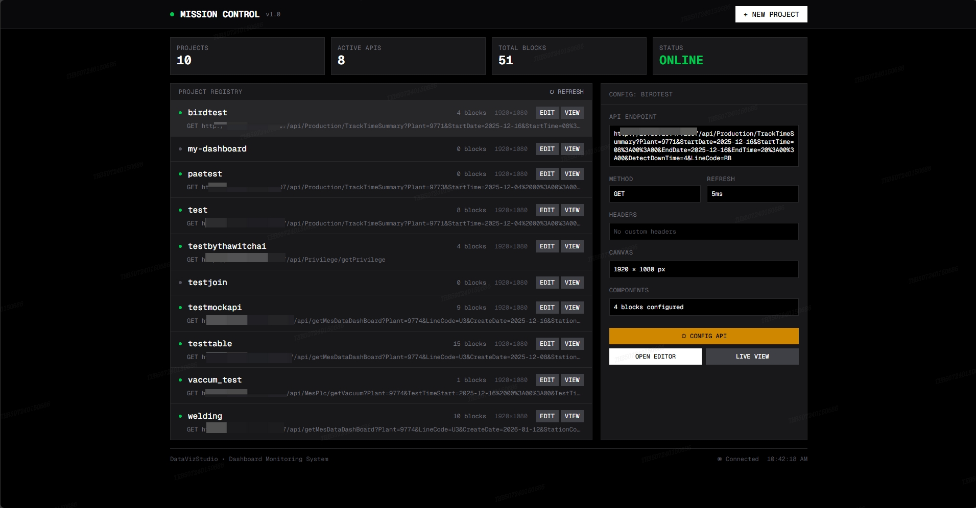The image size is (976, 508).
Task: Select the welding project name
Action: pyautogui.click(x=205, y=416)
